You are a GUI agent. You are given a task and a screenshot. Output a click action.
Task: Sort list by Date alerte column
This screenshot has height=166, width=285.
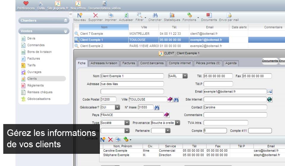point(239,27)
